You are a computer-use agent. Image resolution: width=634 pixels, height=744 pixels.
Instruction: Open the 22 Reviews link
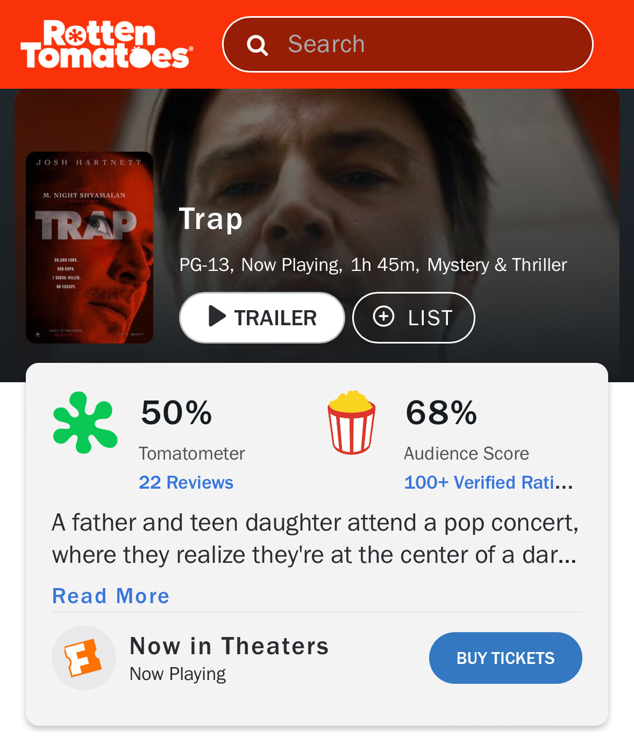pyautogui.click(x=186, y=482)
